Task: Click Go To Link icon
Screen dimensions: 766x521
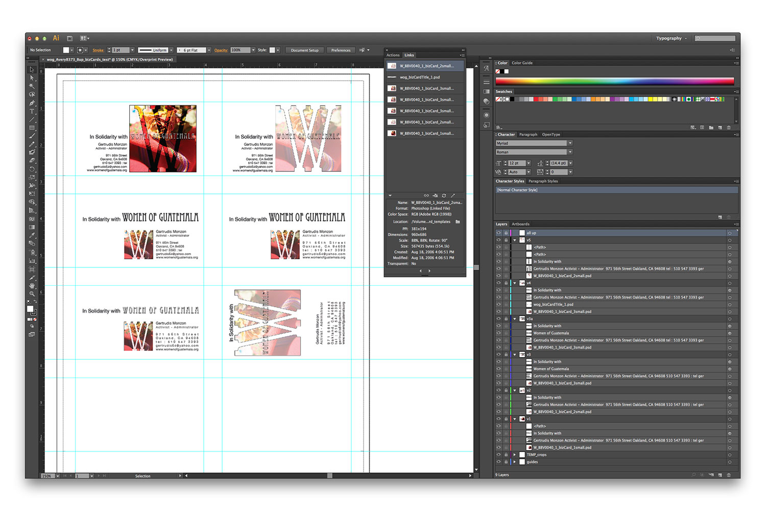Action: coord(435,195)
